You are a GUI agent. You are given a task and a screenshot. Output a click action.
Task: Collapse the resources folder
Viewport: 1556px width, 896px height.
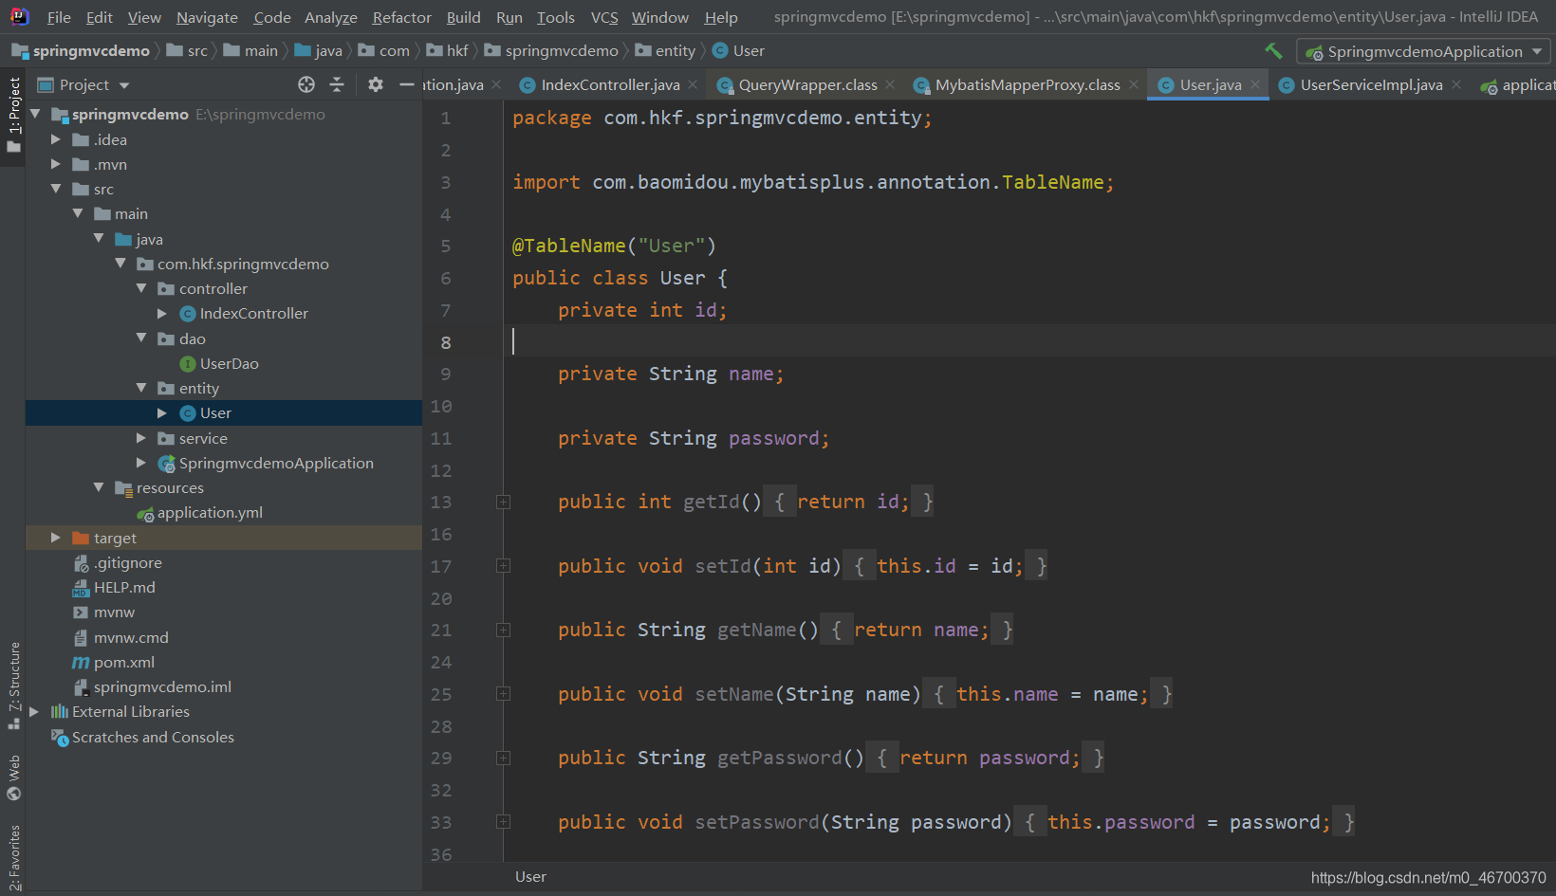[99, 487]
